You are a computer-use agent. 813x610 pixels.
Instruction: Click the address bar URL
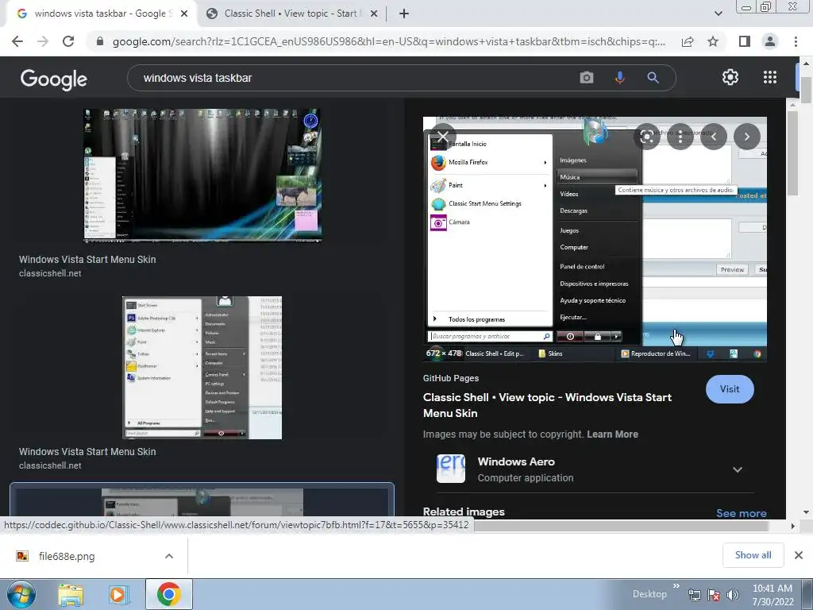[x=389, y=41]
